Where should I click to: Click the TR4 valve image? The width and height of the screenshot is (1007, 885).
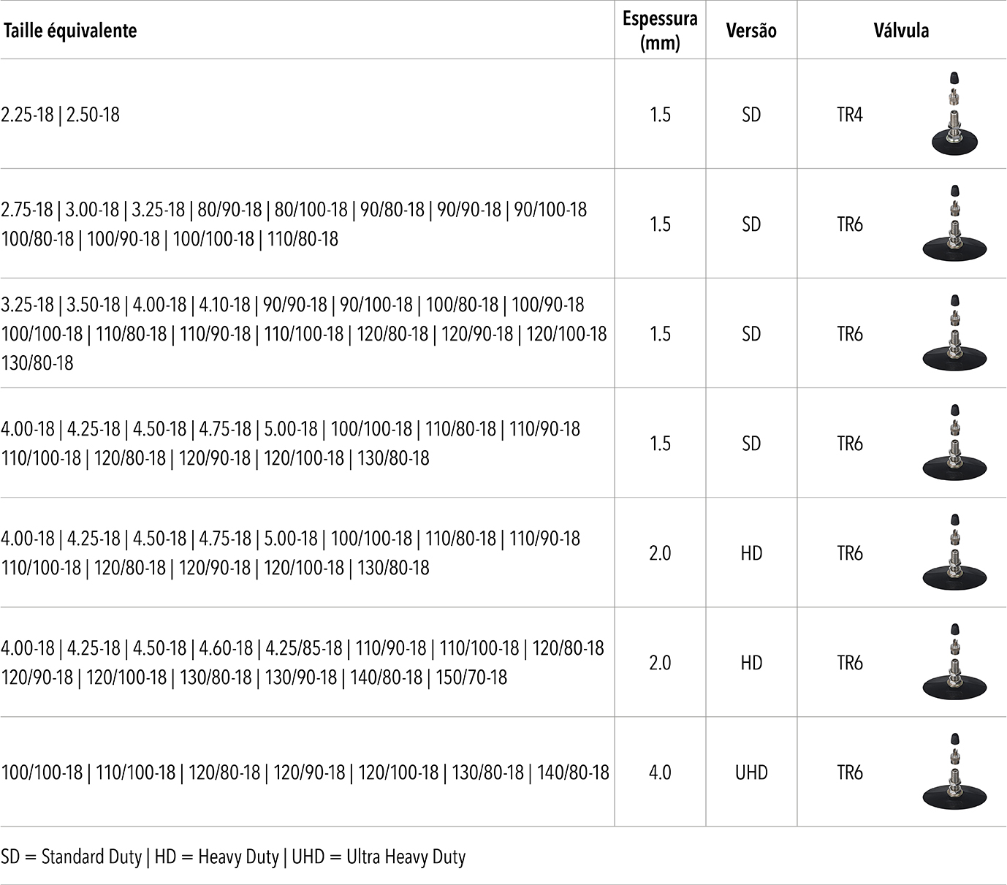coord(955,113)
